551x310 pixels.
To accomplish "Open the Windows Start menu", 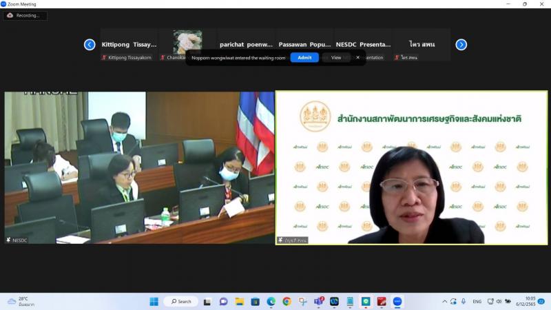I will tap(154, 302).
